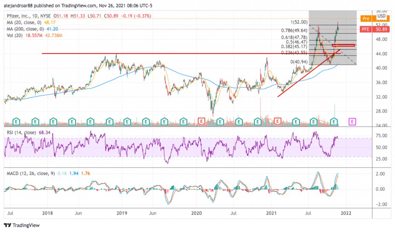Click the 48.00 price axis label
Screen dimensions: 395x232
381,39
